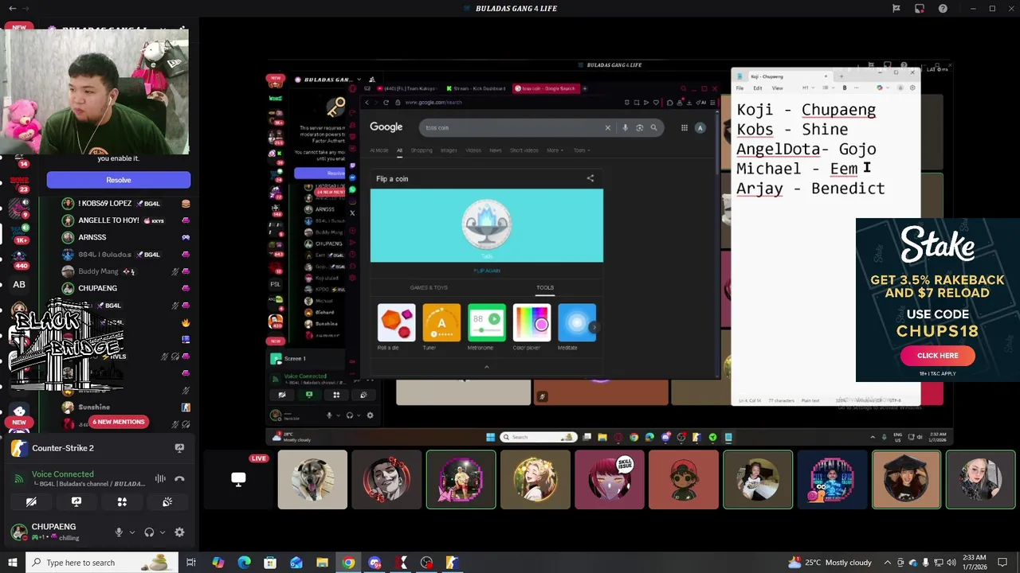The image size is (1020, 573).
Task: Open the soundboard button
Action: tap(167, 502)
